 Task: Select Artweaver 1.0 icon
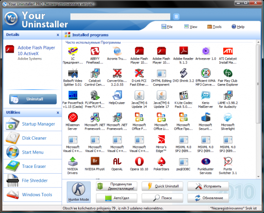tap(205, 51)
